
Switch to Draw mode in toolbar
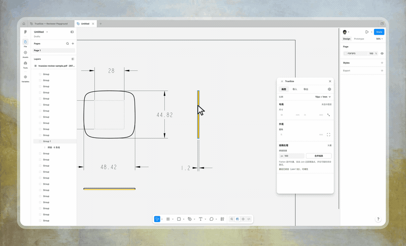pyautogui.click(x=232, y=219)
